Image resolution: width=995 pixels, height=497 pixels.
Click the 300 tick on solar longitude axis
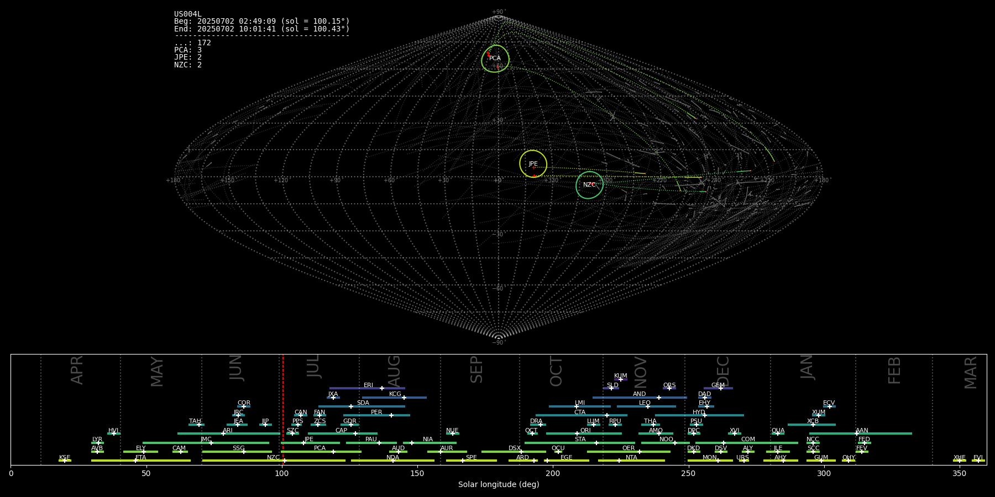pyautogui.click(x=824, y=473)
